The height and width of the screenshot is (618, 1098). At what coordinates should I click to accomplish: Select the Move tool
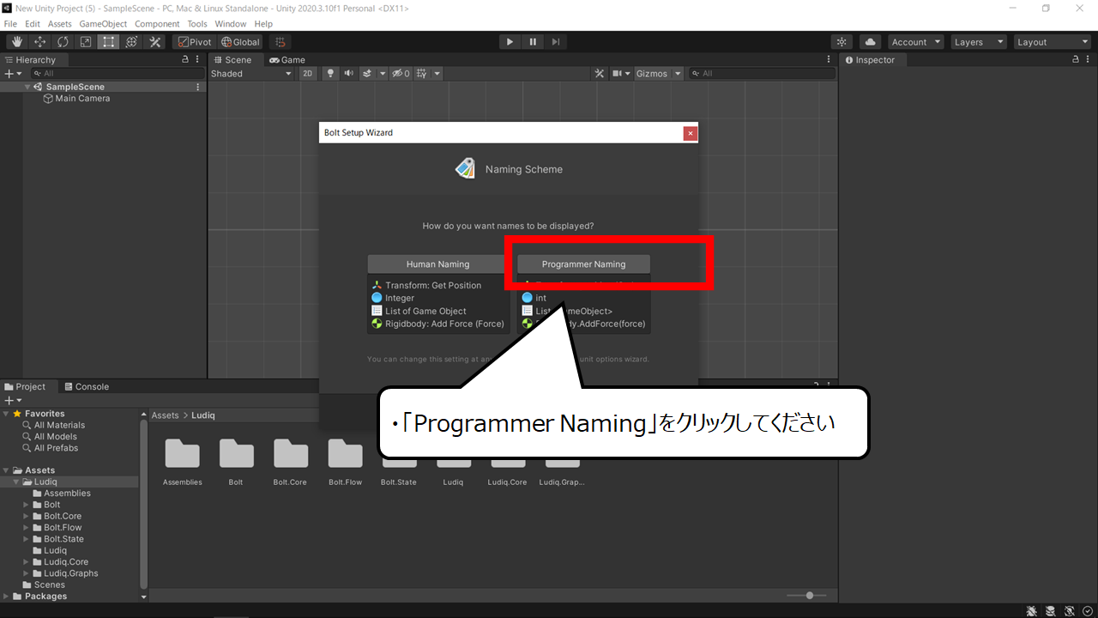[39, 42]
